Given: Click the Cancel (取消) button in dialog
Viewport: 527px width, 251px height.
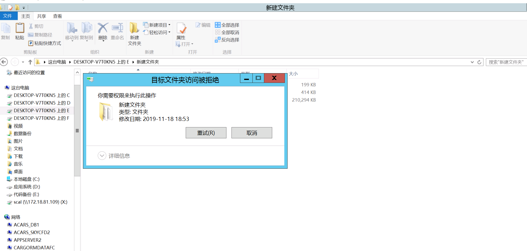Looking at the screenshot, I should (x=252, y=133).
